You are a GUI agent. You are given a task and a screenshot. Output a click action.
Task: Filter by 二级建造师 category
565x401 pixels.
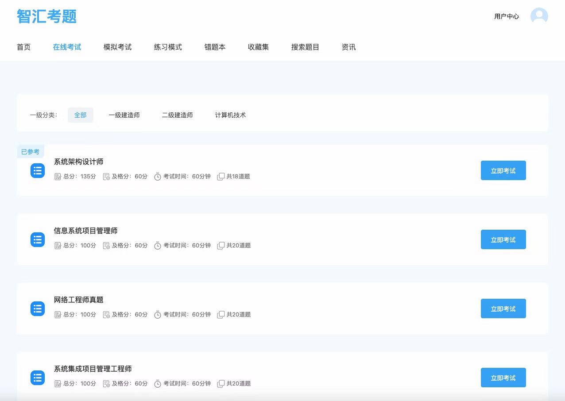[x=177, y=115]
